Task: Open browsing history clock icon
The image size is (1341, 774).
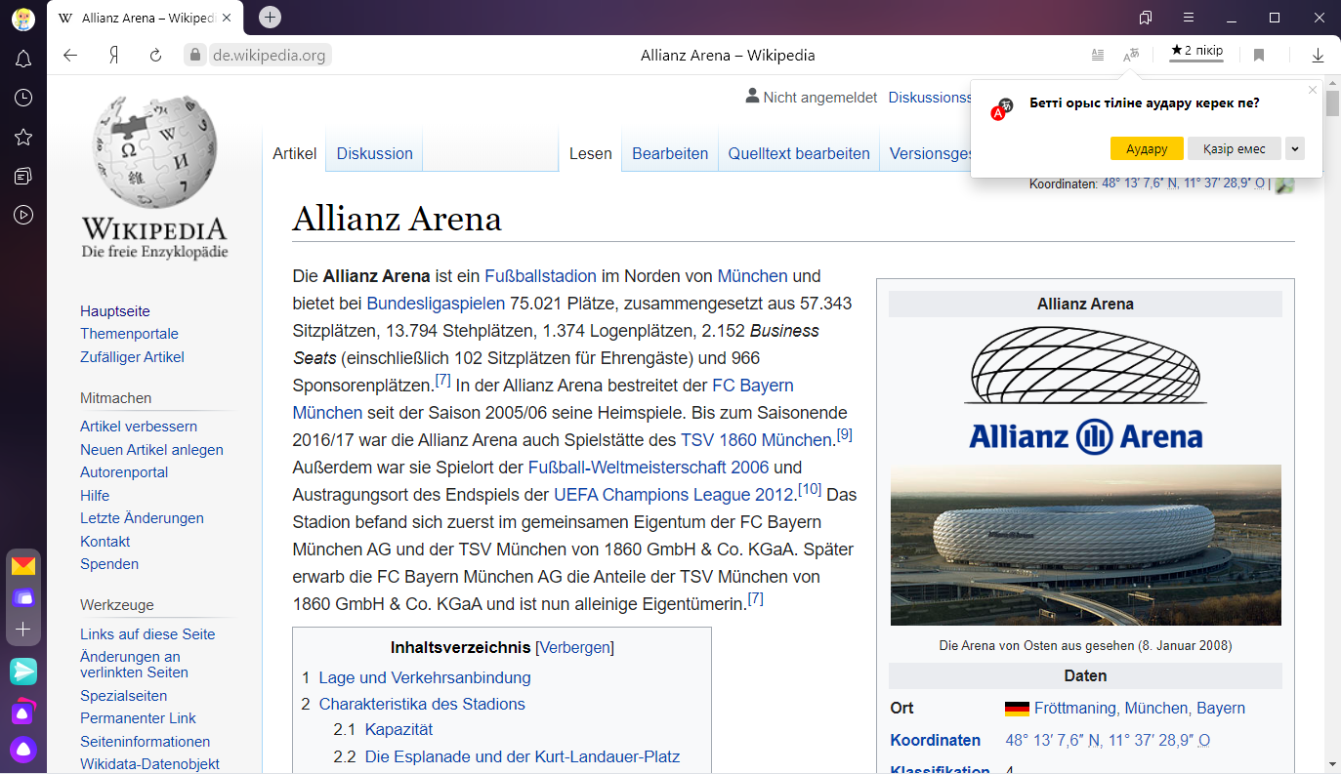Action: pos(23,98)
